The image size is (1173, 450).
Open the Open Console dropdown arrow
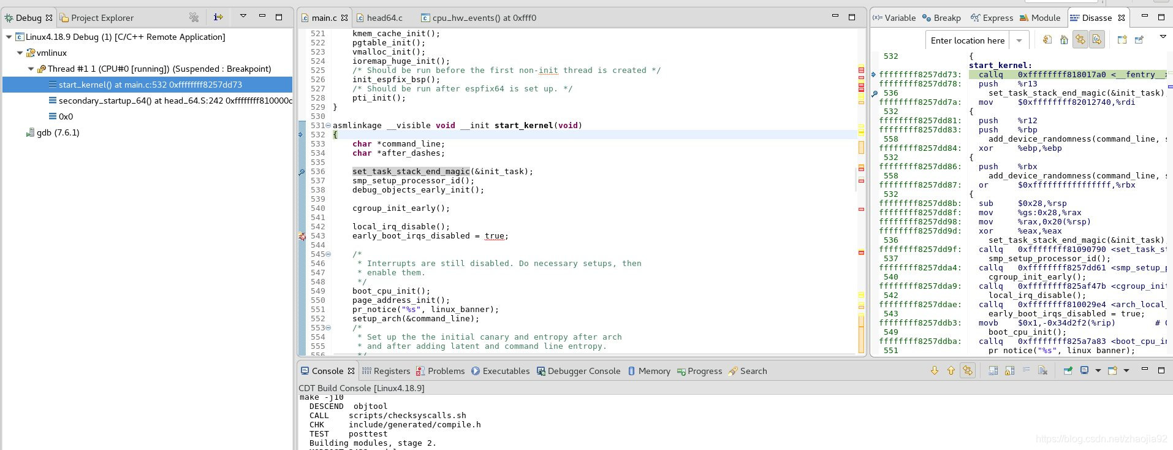click(1126, 370)
